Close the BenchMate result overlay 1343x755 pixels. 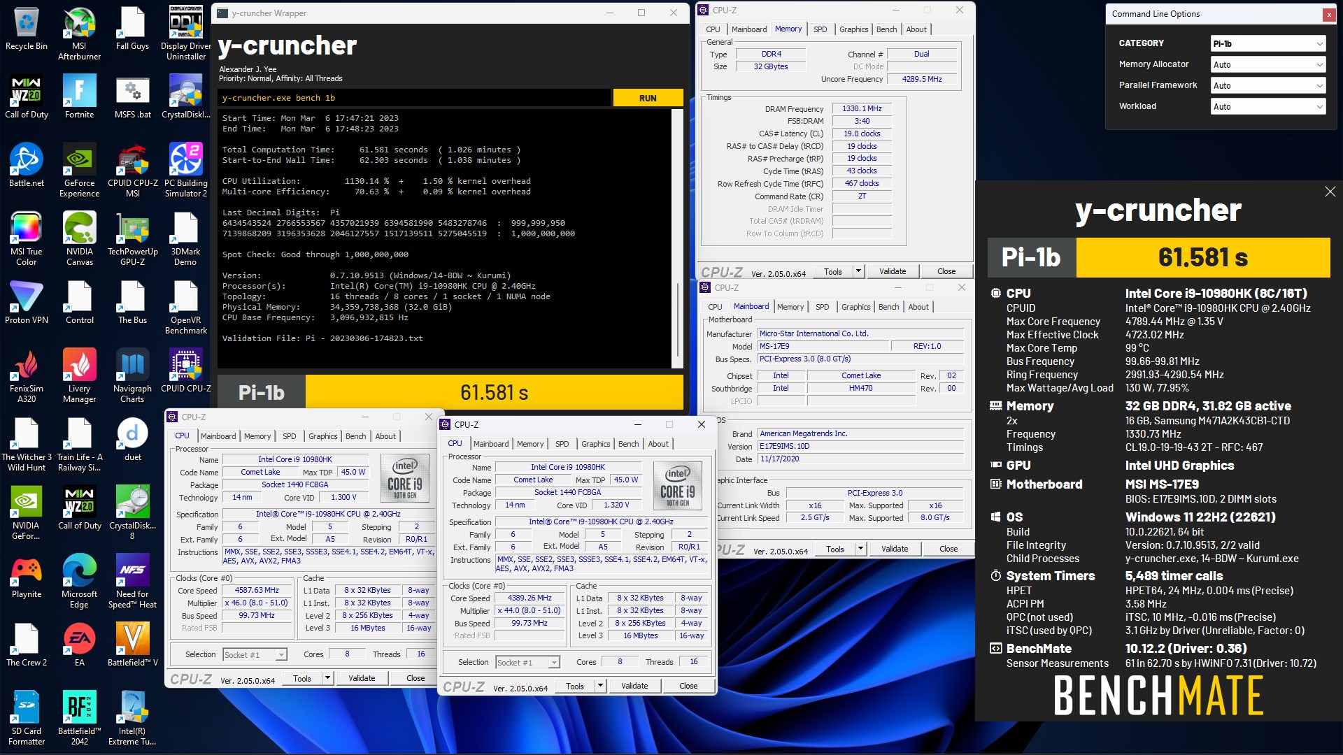(1330, 192)
